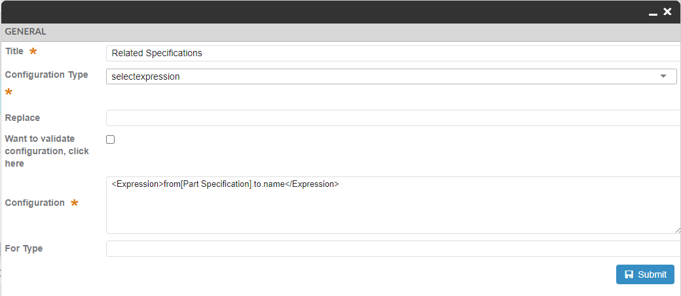Click the Replace label text
Viewport: 681px width, 296px height.
point(22,118)
